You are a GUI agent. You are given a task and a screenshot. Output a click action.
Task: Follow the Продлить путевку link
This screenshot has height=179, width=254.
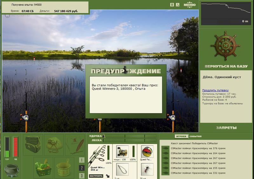coord(215,90)
